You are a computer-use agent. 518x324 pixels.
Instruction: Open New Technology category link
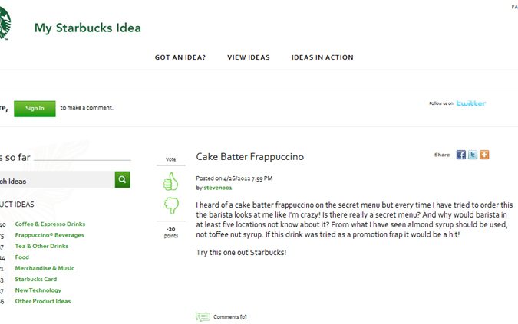38,290
